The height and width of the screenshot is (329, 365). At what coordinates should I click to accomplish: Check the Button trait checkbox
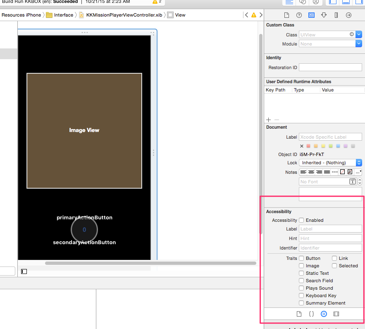pyautogui.click(x=301, y=258)
